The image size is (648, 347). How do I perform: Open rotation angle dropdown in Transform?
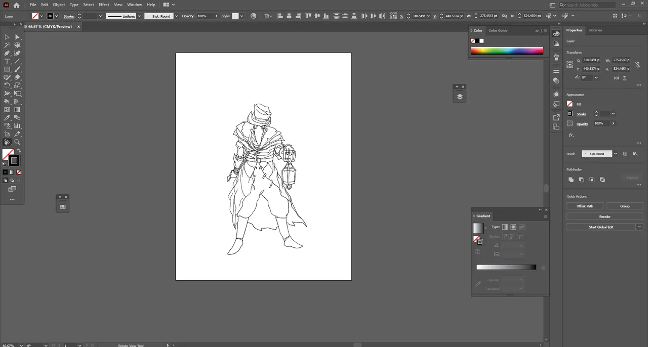pyautogui.click(x=596, y=78)
